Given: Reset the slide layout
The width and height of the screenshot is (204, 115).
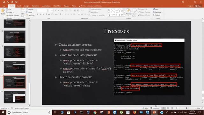Looking at the screenshot, I should click(29, 12).
